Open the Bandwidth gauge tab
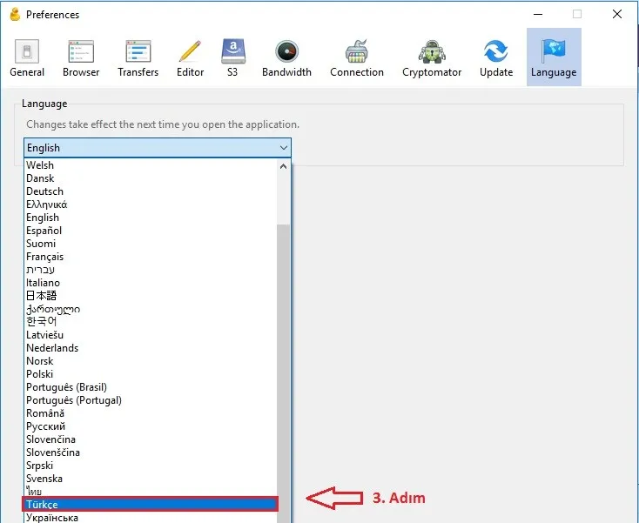 point(287,57)
